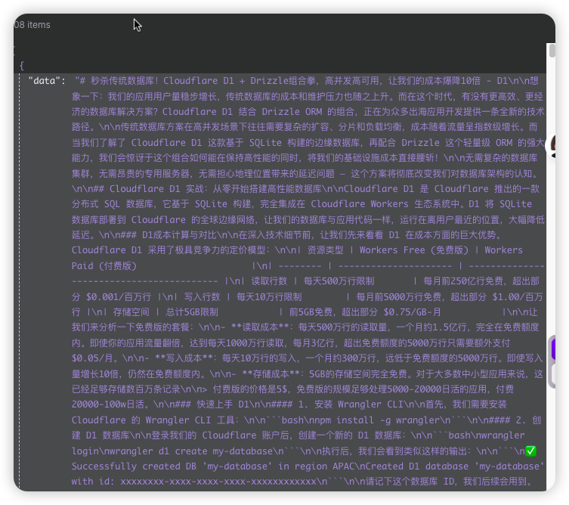569x505 pixels.
Task: Click the heading text "D1成本计算与对比"
Action: [x=178, y=235]
